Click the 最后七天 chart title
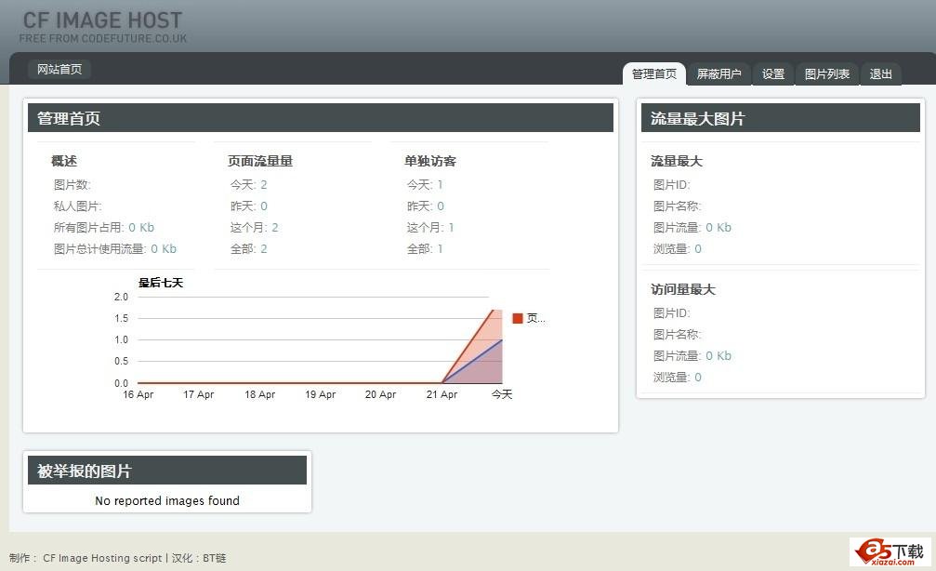Image resolution: width=936 pixels, height=571 pixels. tap(161, 283)
